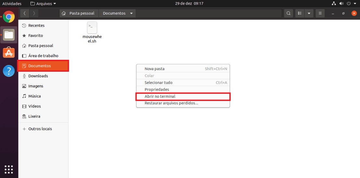360x178 pixels.
Task: Click the search magnifier icon
Action: pyautogui.click(x=288, y=13)
